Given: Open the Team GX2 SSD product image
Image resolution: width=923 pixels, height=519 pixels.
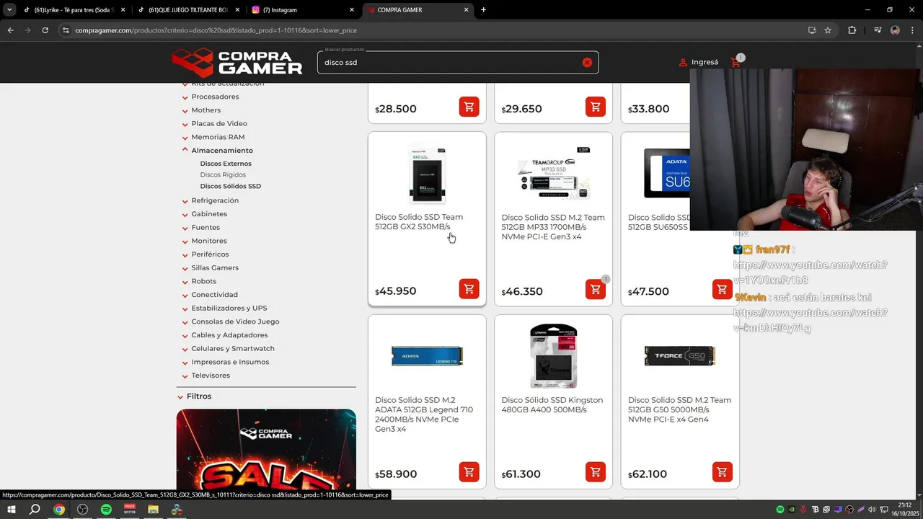Looking at the screenshot, I should pyautogui.click(x=427, y=175).
